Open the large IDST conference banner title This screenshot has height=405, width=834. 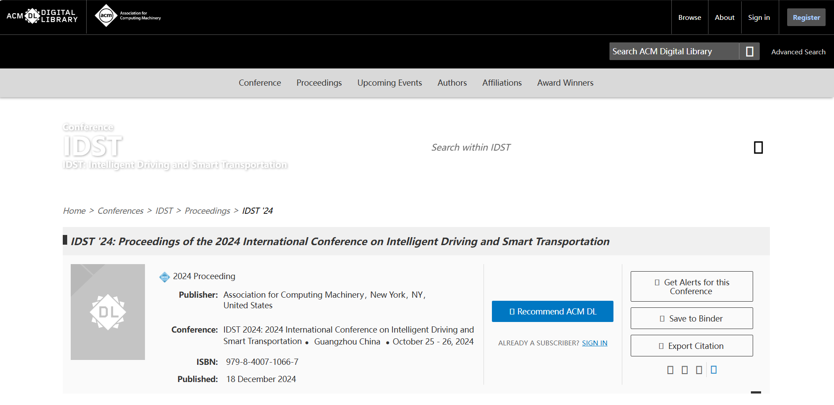[x=92, y=146]
